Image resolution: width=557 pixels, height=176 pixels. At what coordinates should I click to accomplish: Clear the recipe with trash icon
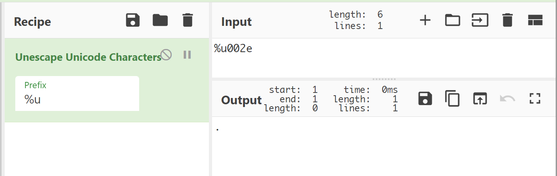coord(188,20)
